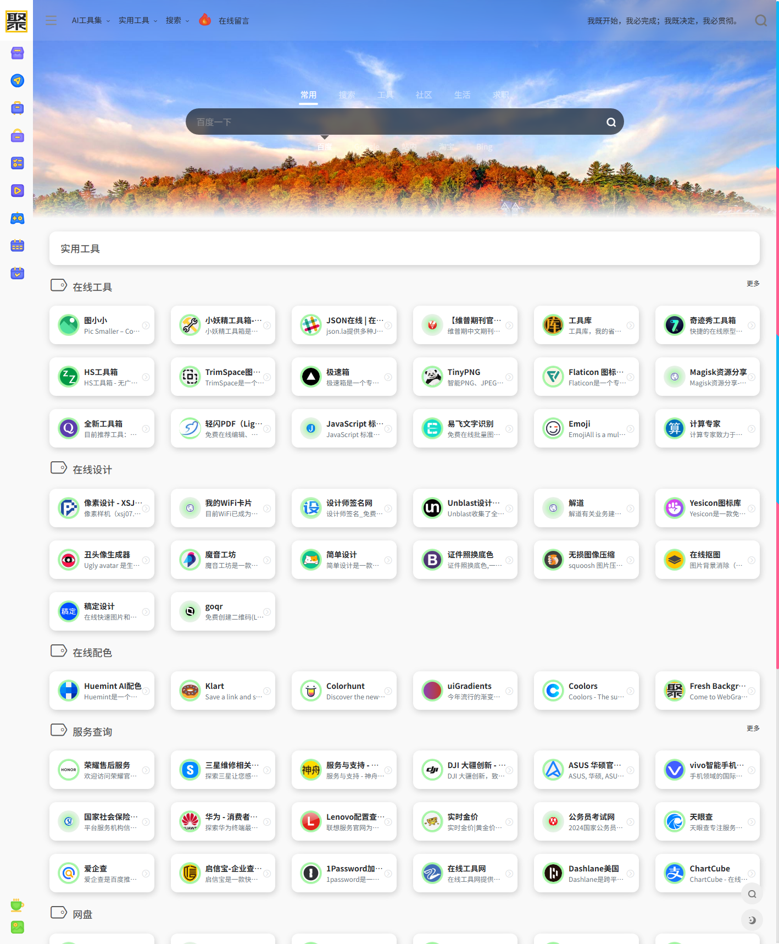Select the green coffee cup sidebar icon
This screenshot has width=779, height=944.
point(18,904)
